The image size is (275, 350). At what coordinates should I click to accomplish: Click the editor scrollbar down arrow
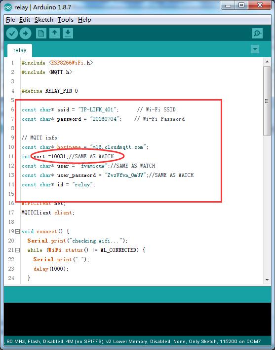pos(267,280)
